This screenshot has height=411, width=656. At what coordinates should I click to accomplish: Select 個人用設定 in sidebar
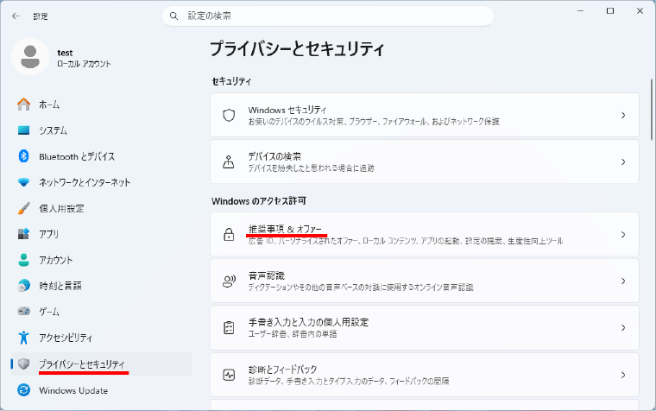coord(101,208)
